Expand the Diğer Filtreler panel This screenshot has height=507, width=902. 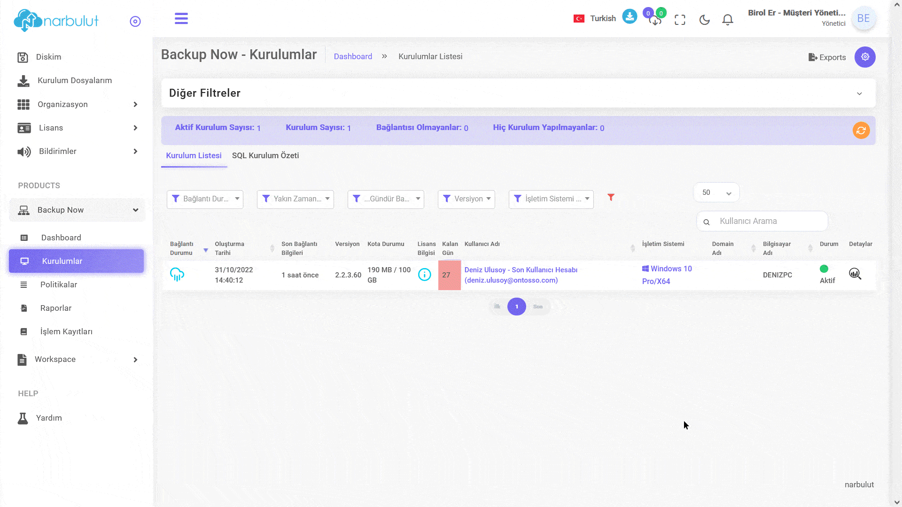(x=518, y=93)
